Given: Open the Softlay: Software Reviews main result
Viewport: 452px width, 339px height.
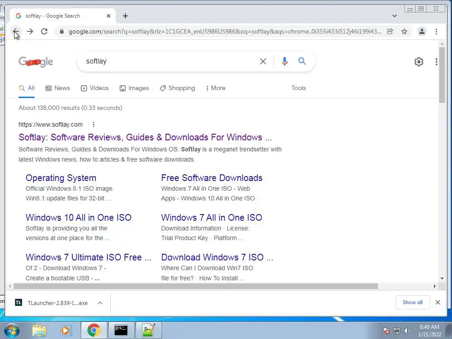Looking at the screenshot, I should [145, 137].
